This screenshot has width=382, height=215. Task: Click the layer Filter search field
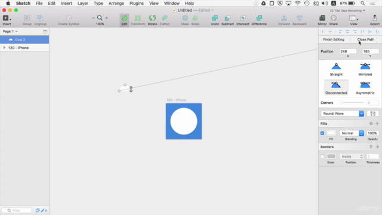(17, 210)
